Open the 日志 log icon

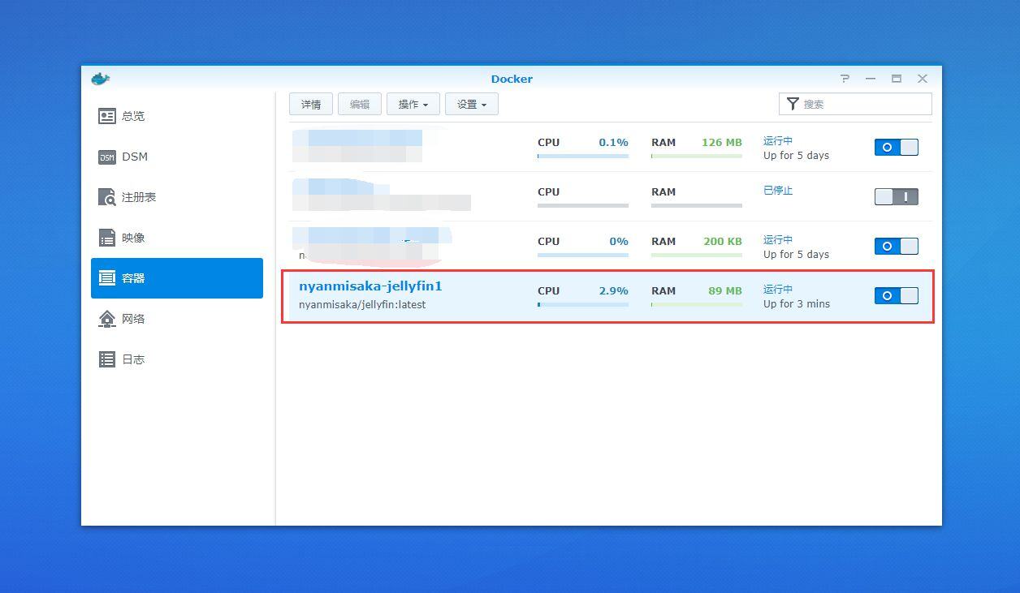coord(107,359)
